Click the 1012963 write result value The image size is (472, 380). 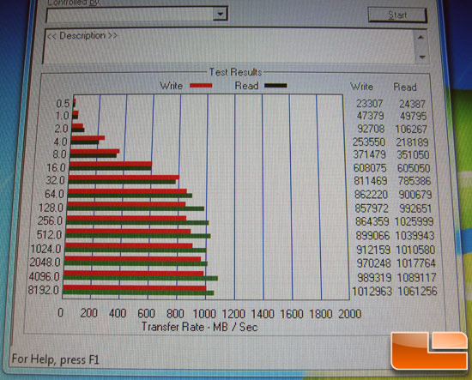(372, 292)
